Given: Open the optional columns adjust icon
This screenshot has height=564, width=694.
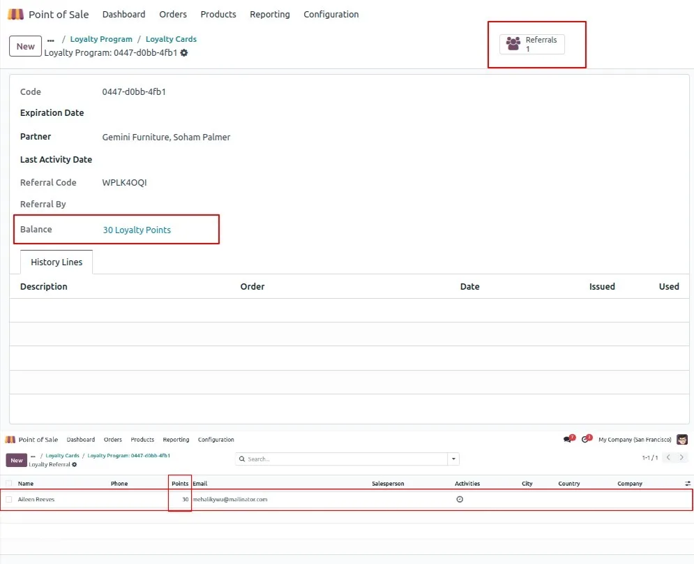Looking at the screenshot, I should point(687,483).
